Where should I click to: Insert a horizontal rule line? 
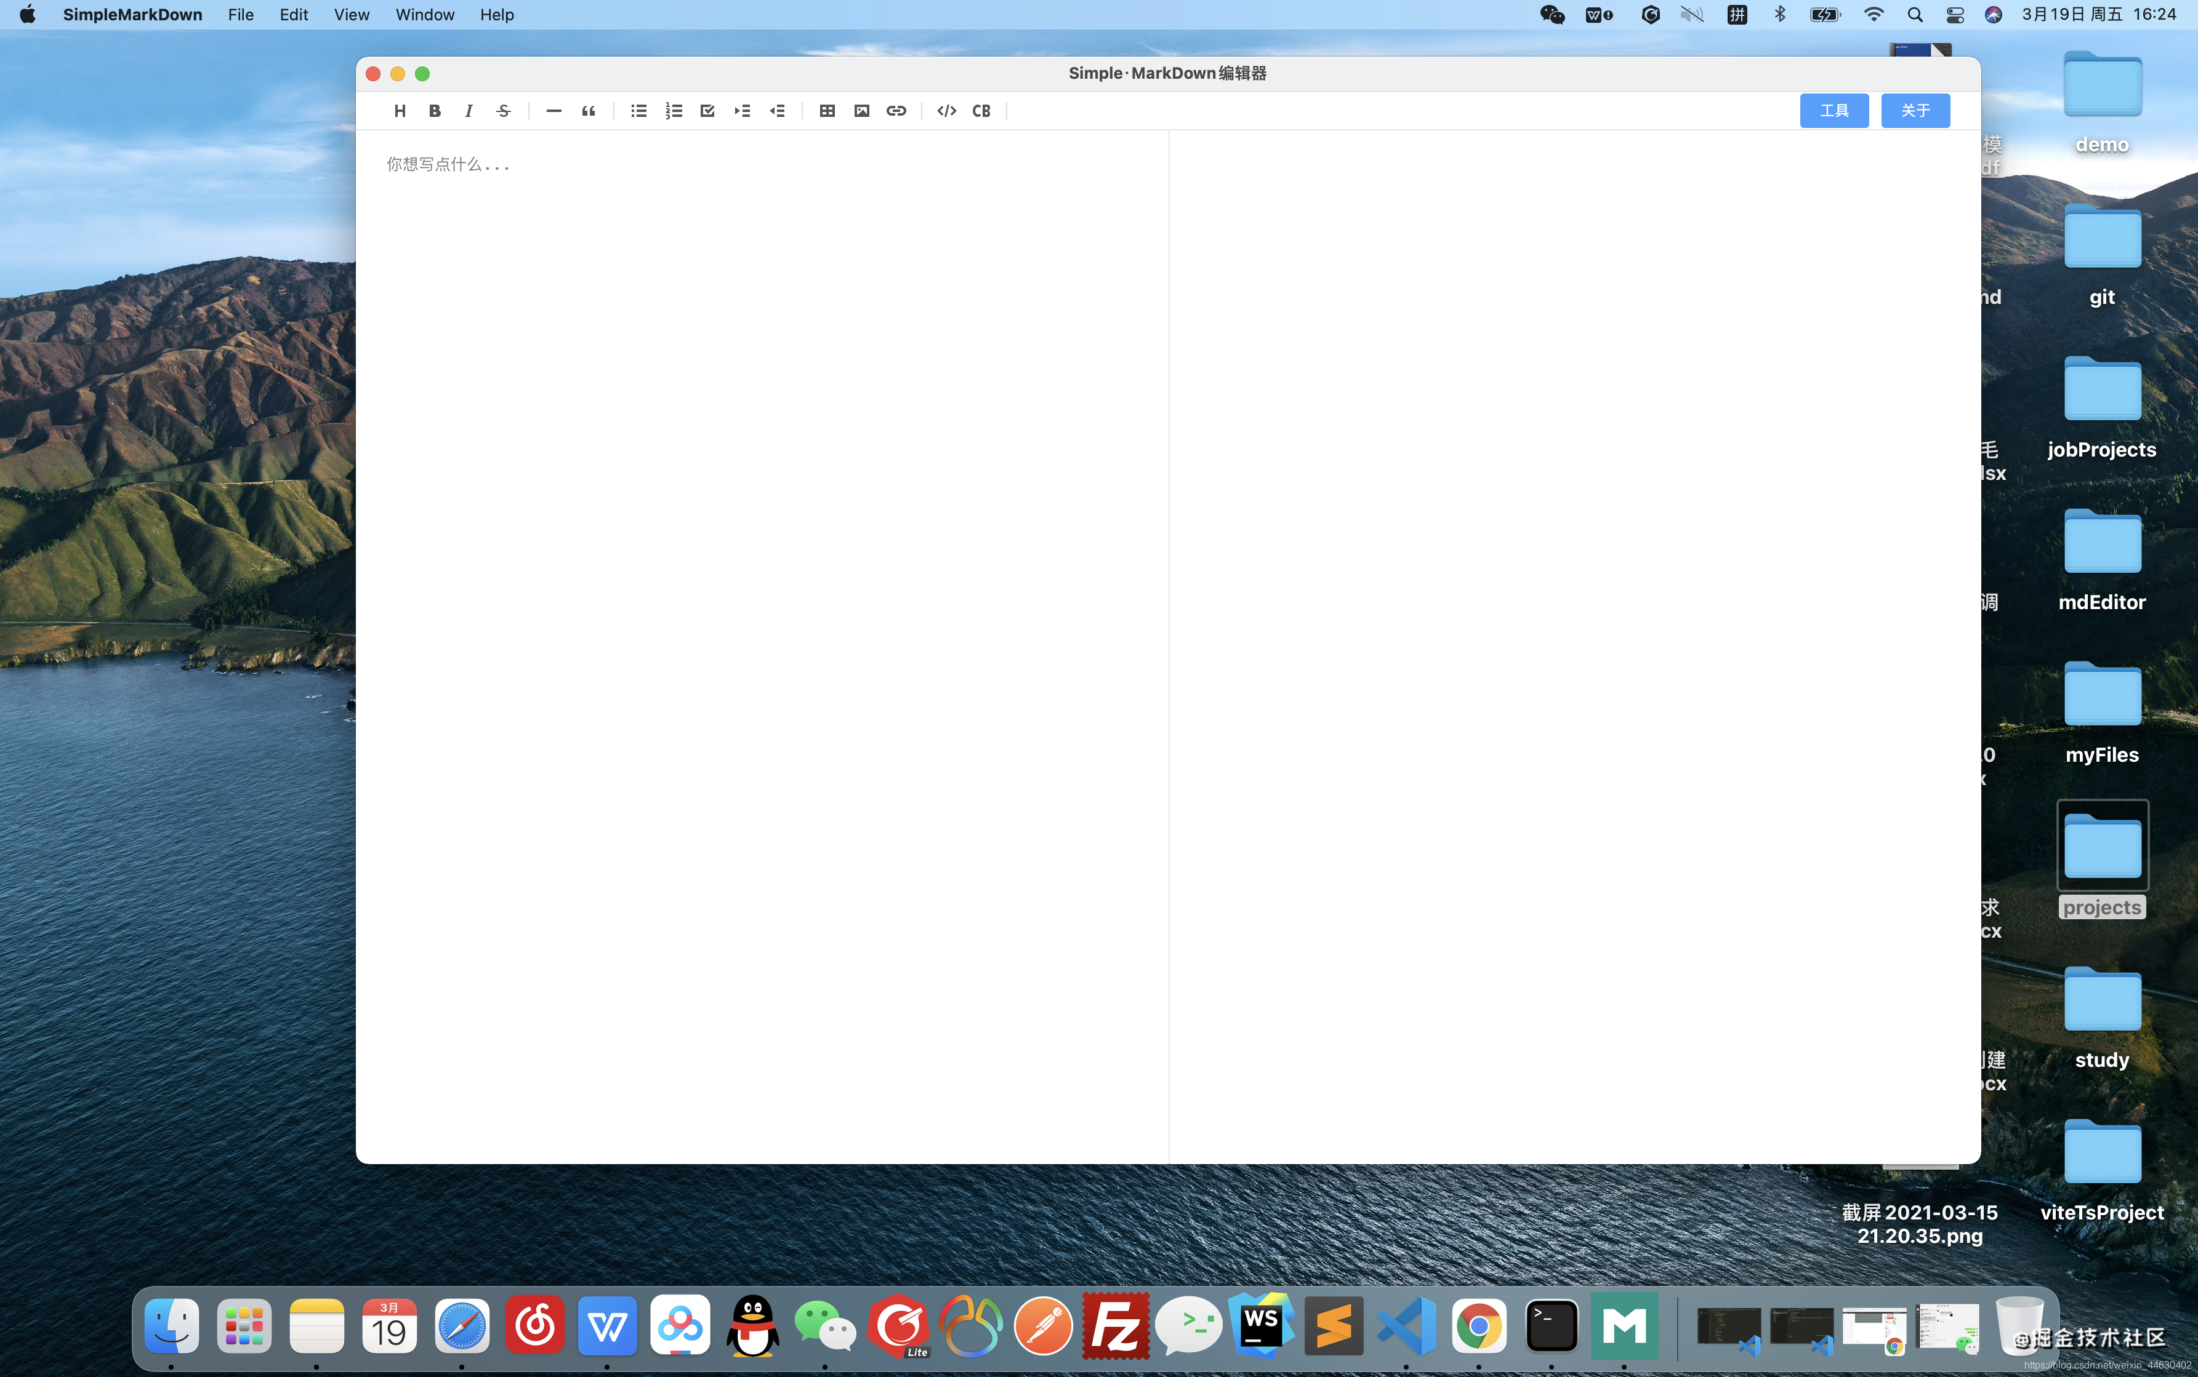(553, 111)
